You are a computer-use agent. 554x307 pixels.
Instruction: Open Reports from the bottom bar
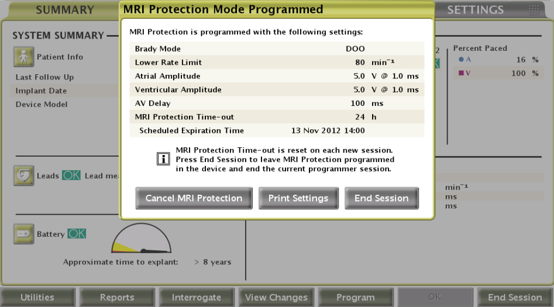[117, 297]
